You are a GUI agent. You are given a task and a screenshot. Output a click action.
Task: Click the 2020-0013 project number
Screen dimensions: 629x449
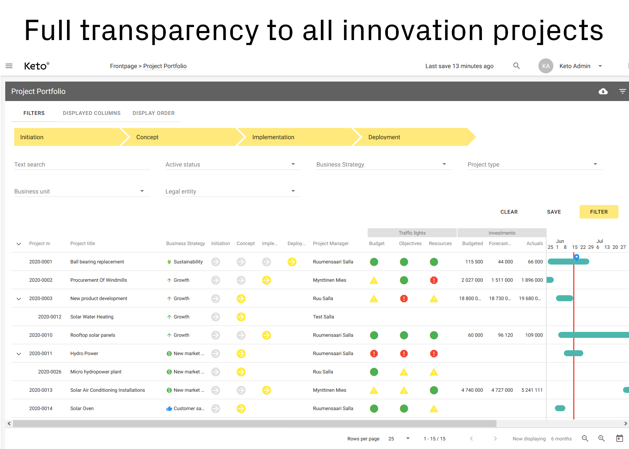41,390
